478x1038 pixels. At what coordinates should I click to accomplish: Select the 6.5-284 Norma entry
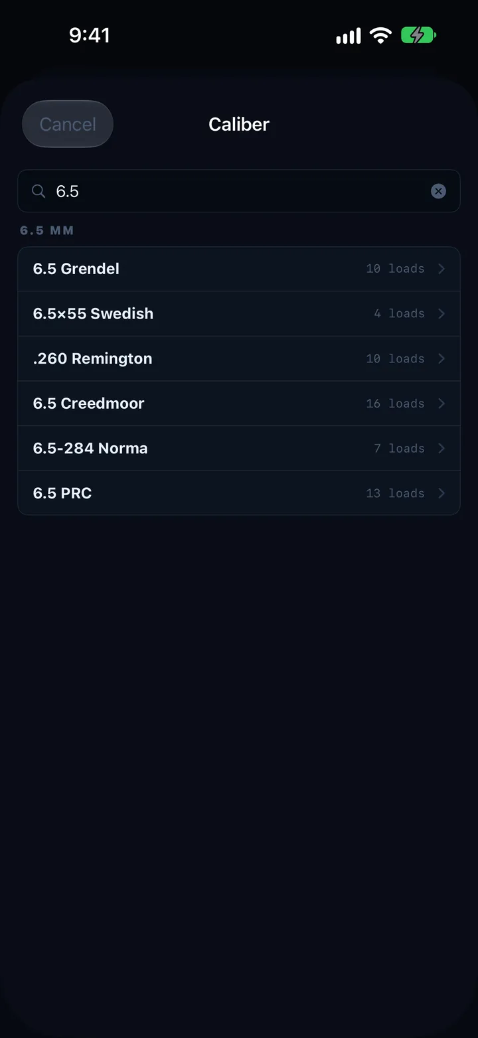tap(239, 448)
